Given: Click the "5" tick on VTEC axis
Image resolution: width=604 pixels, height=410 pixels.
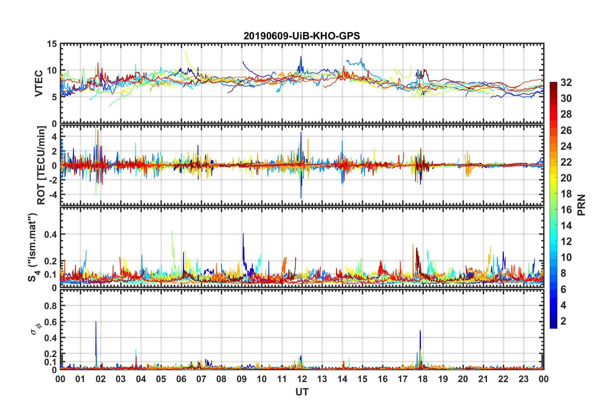Looking at the screenshot, I should [x=54, y=97].
